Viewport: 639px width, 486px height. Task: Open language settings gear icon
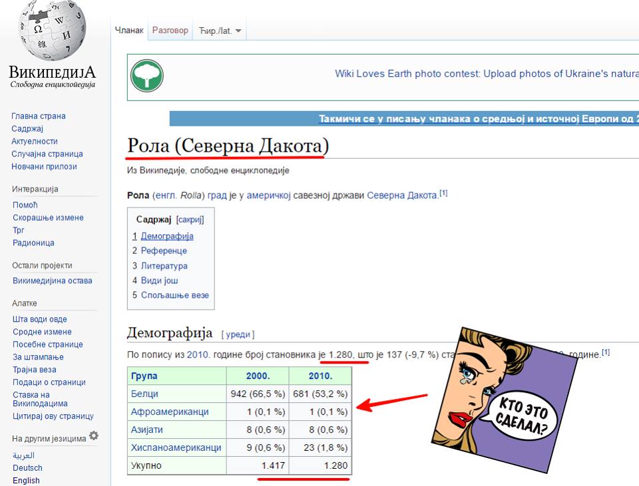(94, 436)
